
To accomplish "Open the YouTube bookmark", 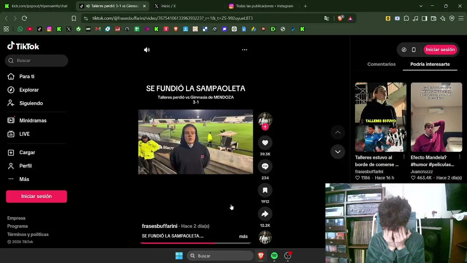I will pos(30,29).
